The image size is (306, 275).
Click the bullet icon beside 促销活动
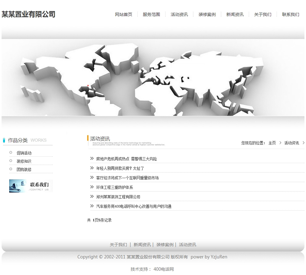11,153
